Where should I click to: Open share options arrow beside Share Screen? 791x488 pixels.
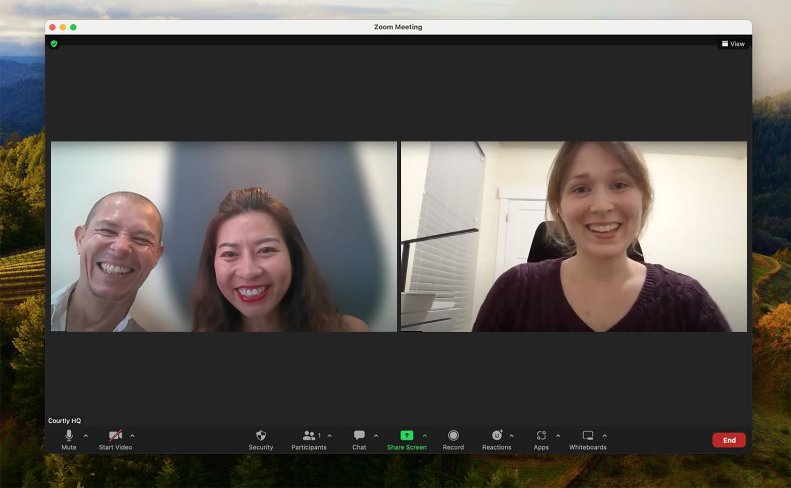[x=425, y=436]
